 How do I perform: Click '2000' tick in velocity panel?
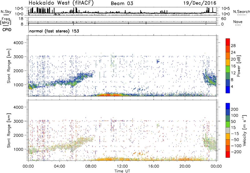[x=18, y=135]
